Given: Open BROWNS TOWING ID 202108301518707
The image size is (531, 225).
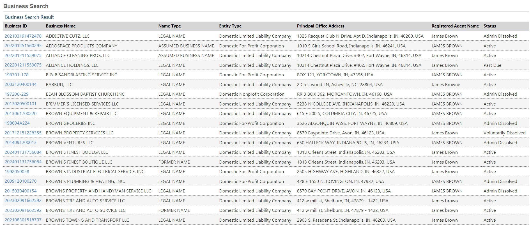Looking at the screenshot, I should (23, 220).
